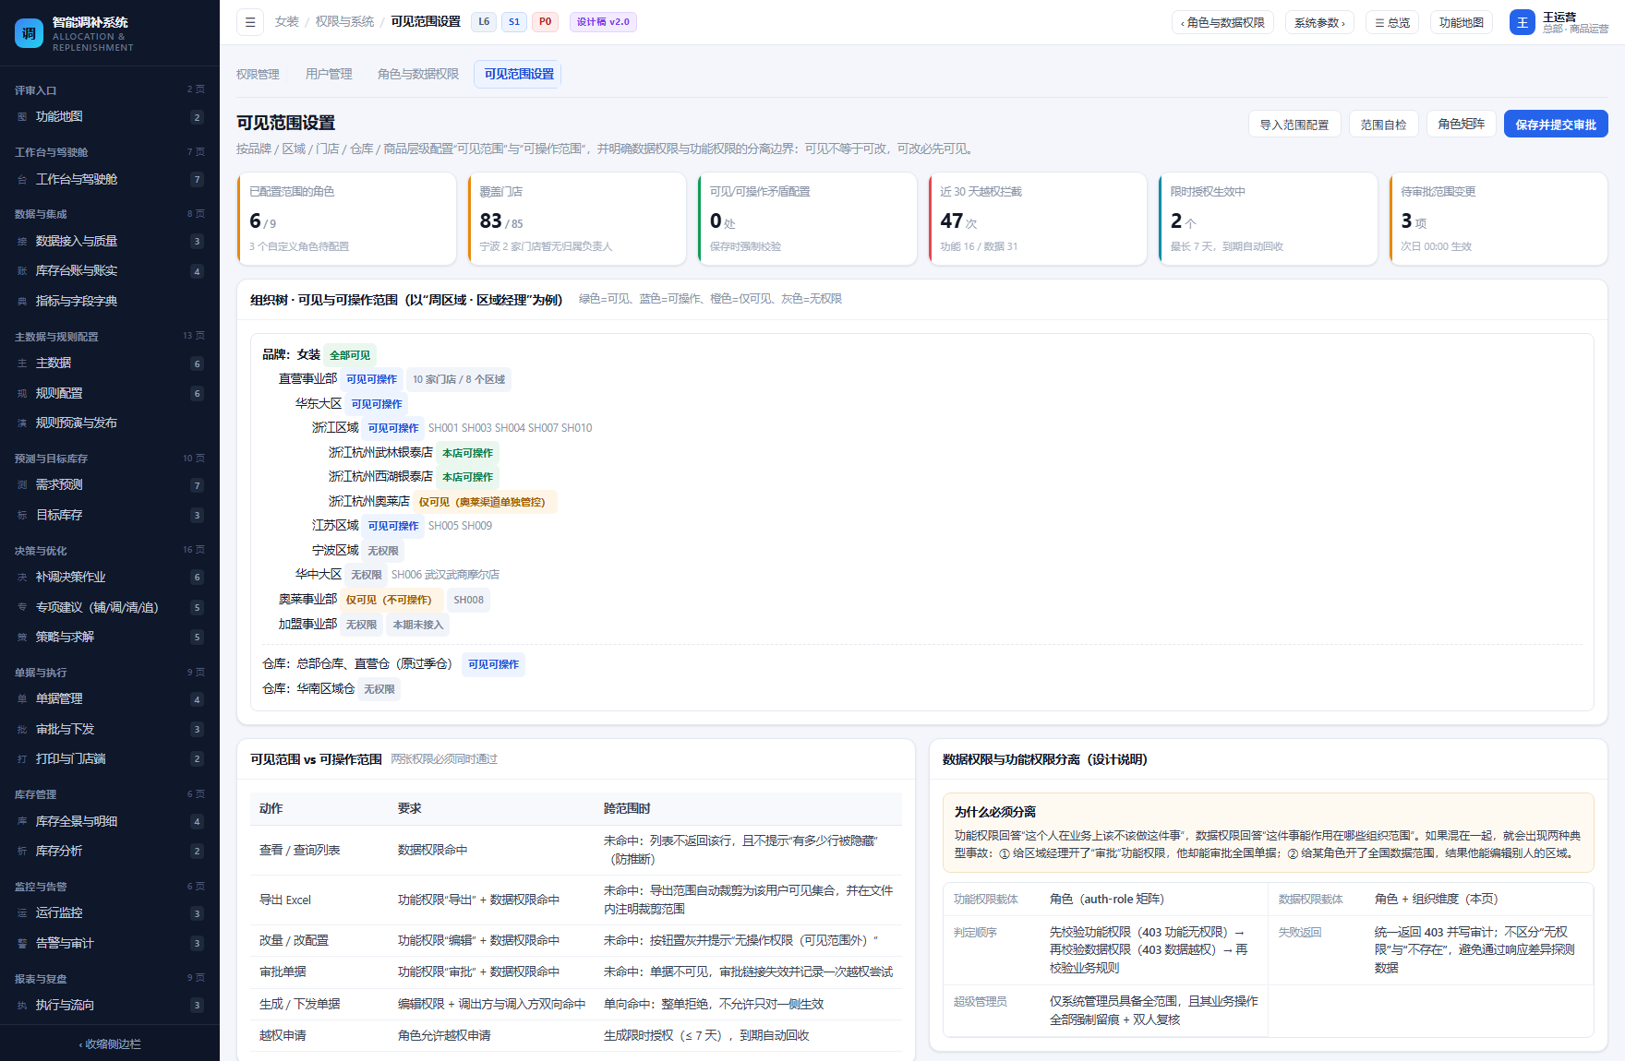The width and height of the screenshot is (1625, 1061).
Task: Expand the 决策与优化 sidebar section
Action: point(110,551)
